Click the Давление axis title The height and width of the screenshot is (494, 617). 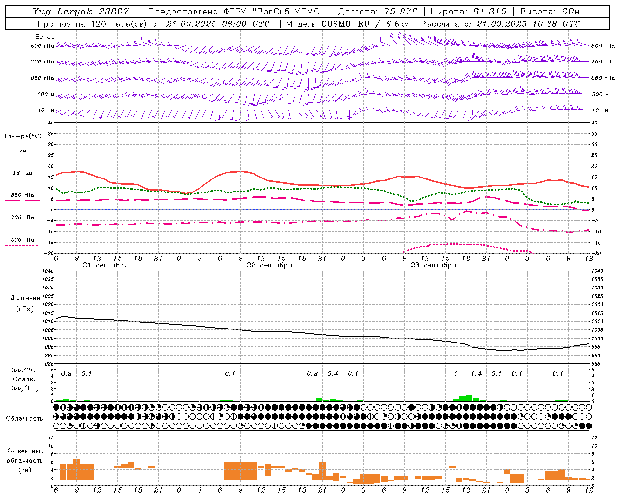[25, 298]
